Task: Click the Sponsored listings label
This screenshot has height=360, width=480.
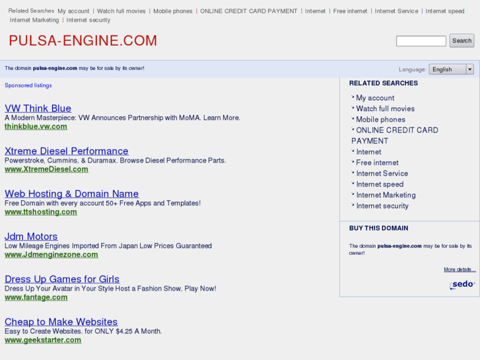Action: click(28, 85)
